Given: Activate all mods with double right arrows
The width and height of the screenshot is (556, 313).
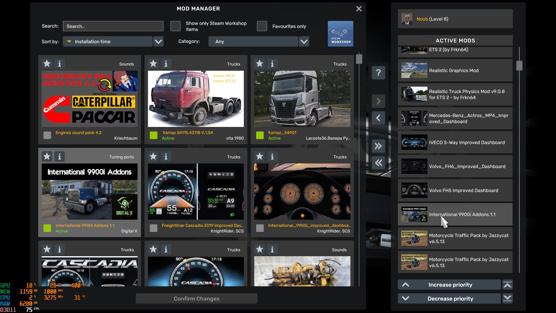Looking at the screenshot, I should pos(378,146).
